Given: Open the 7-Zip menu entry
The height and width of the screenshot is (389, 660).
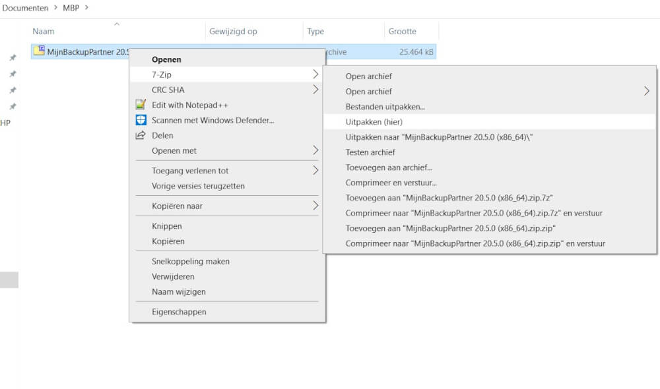Looking at the screenshot, I should tap(227, 75).
